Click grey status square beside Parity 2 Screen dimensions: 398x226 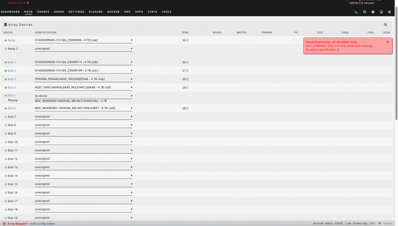(x=6, y=49)
